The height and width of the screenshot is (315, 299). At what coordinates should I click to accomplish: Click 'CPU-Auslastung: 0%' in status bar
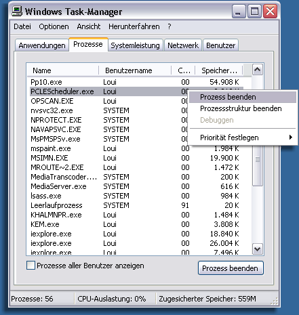tap(112, 299)
